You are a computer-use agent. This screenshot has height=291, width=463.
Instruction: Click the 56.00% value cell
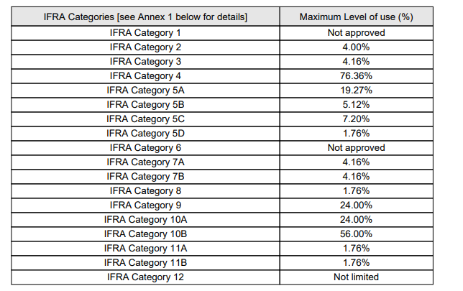[x=356, y=234]
